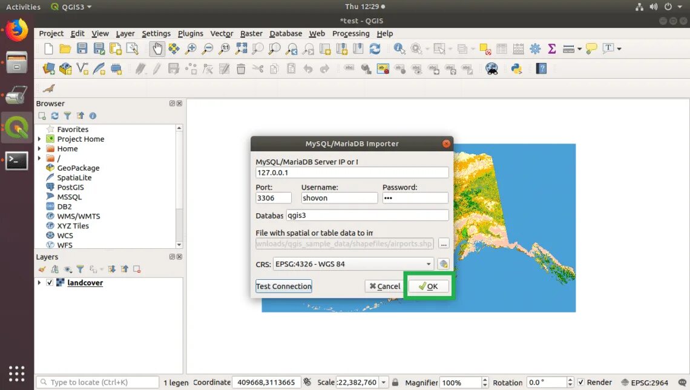
Task: Open the Processing menu
Action: click(350, 33)
